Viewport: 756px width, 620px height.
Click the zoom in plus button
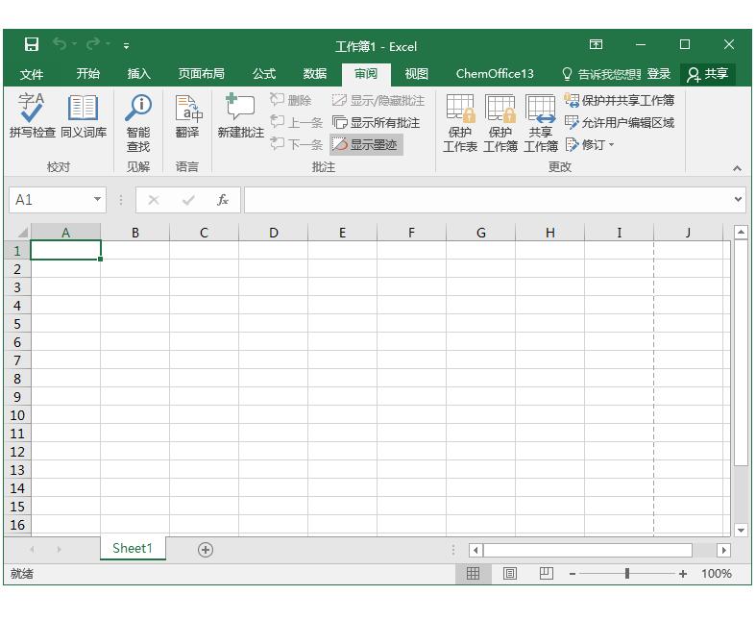683,574
